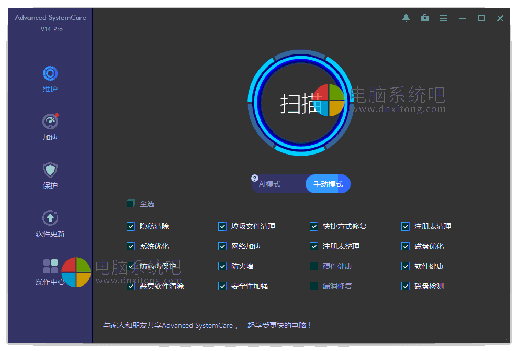Uncheck 软件健康 checkbox
Viewport: 518px width, 351px height.
click(x=406, y=266)
